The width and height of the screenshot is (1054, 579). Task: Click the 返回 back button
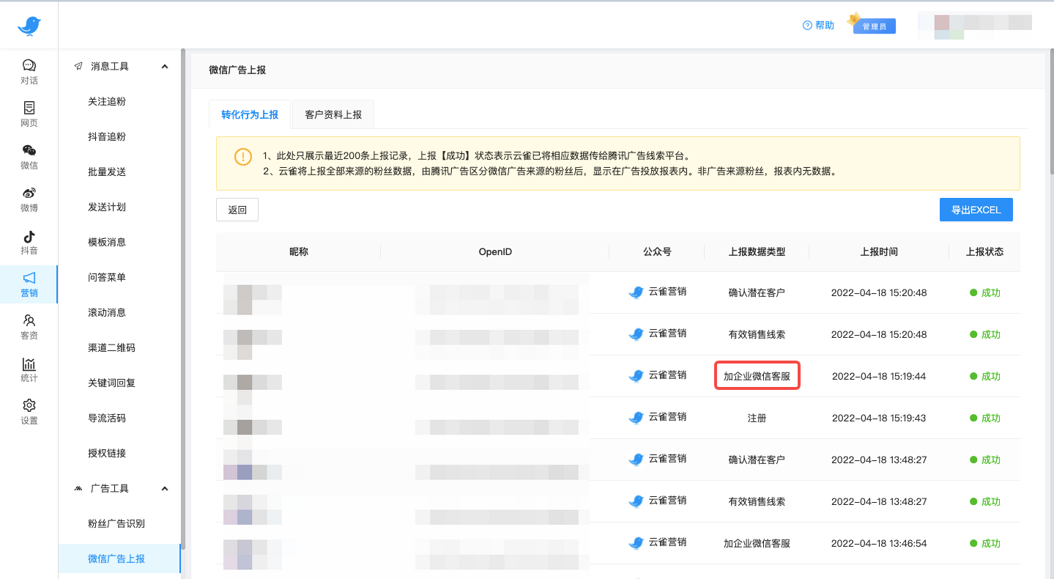click(x=237, y=209)
